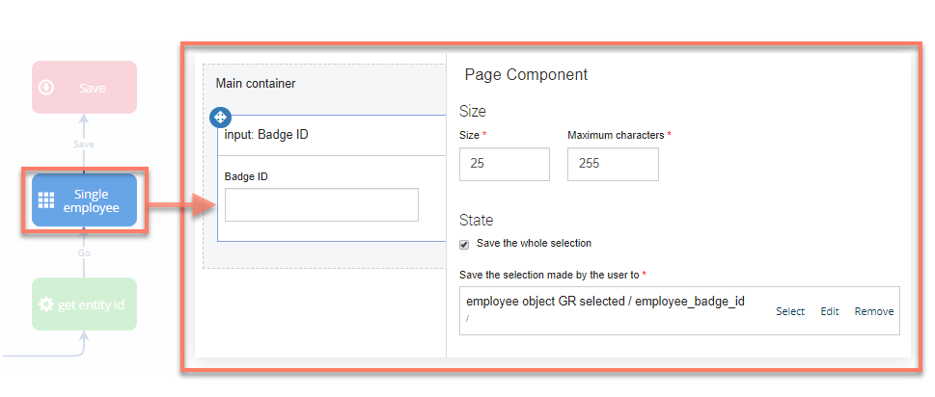
Task: Click the move handle icon on Badge ID component
Action: [x=221, y=118]
